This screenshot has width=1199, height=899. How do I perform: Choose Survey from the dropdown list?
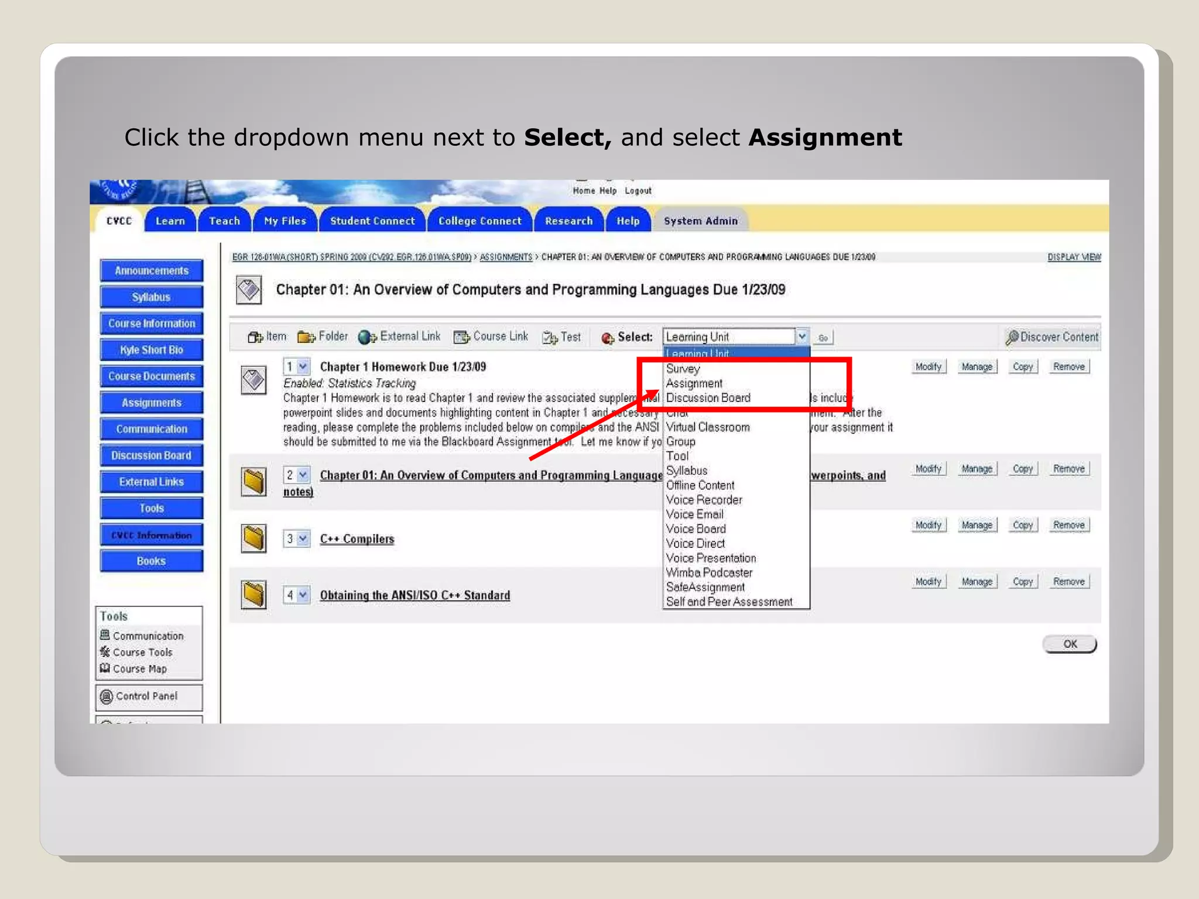pyautogui.click(x=683, y=369)
